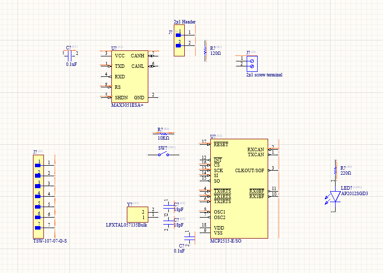This screenshot has height=273, width=383.
Task: Click the 120Ω value text
Action: click(x=215, y=53)
